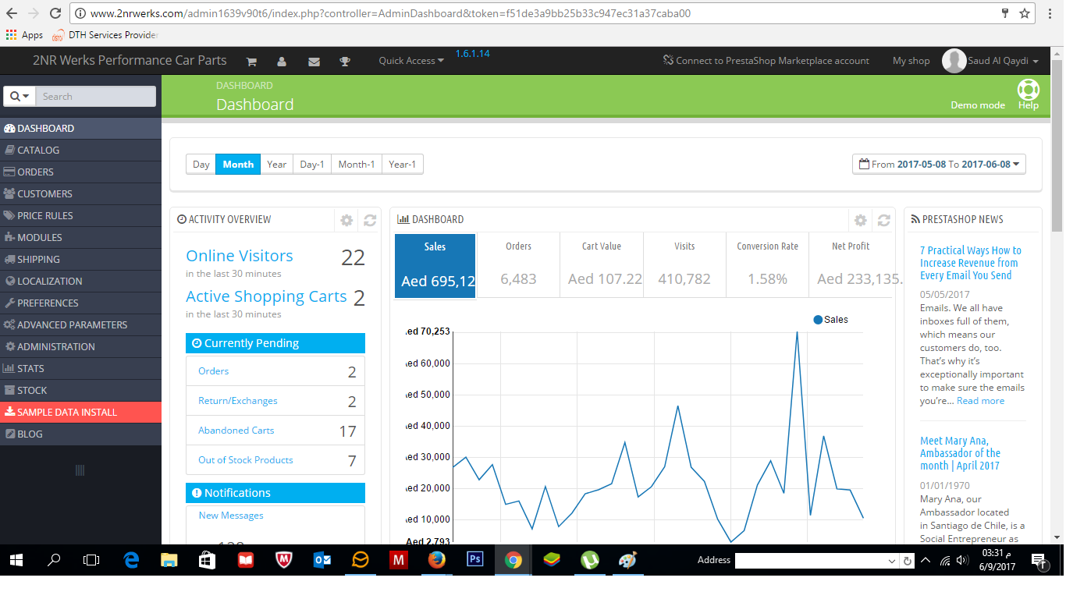Open the Catalog sidebar menu
This screenshot has width=1066, height=599.
80,151
